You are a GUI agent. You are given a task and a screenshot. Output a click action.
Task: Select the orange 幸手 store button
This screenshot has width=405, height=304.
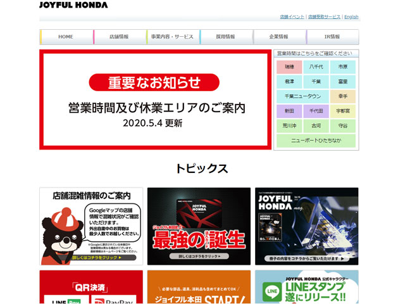[342, 96]
